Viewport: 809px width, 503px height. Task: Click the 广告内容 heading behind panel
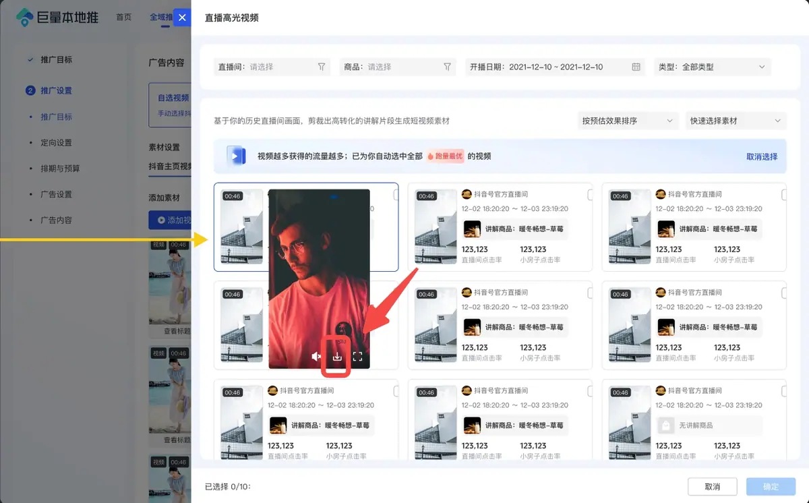pos(166,62)
